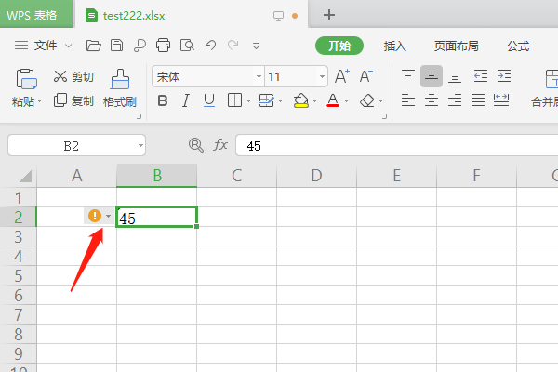Select row 5 header
The image size is (558, 372).
(x=19, y=275)
